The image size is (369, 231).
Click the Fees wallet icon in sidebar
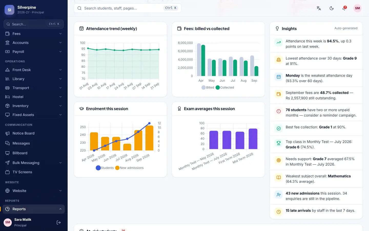(7, 34)
